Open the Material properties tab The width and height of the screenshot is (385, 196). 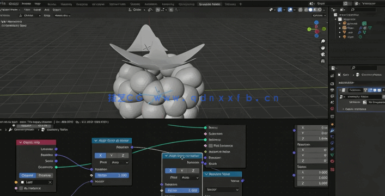[x=332, y=161]
